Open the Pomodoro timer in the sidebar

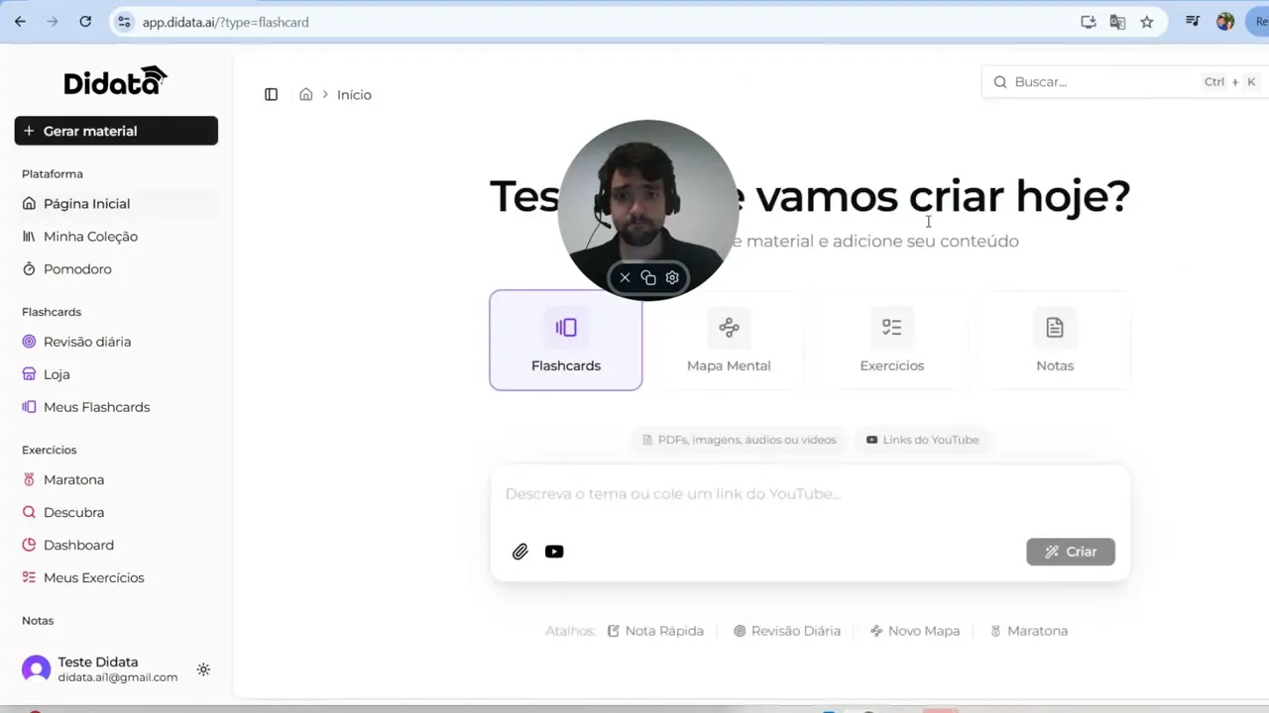(x=75, y=268)
